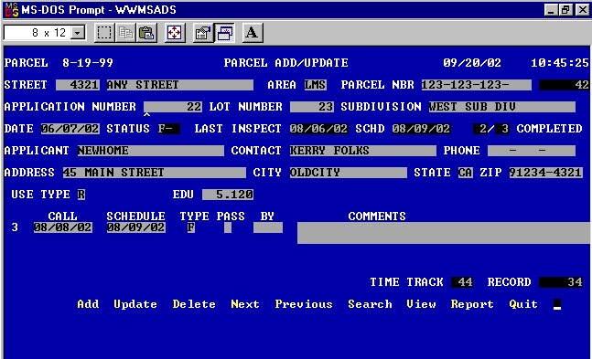
Task: Choose Report in the bottom menu
Action: point(472,304)
